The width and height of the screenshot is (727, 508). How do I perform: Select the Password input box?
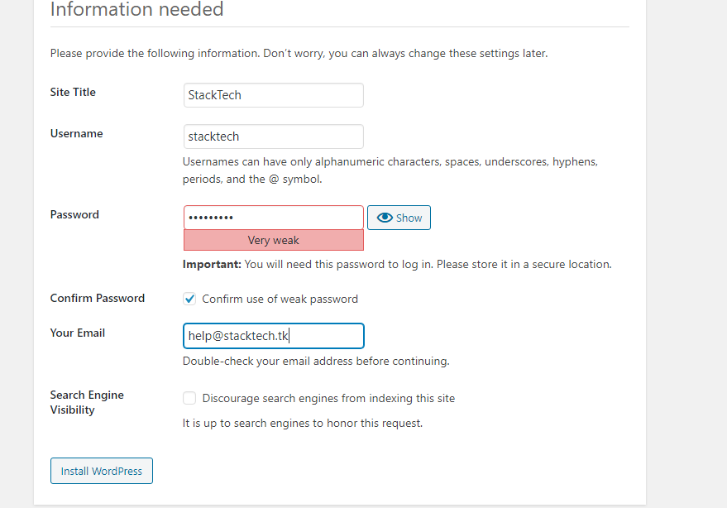[273, 218]
